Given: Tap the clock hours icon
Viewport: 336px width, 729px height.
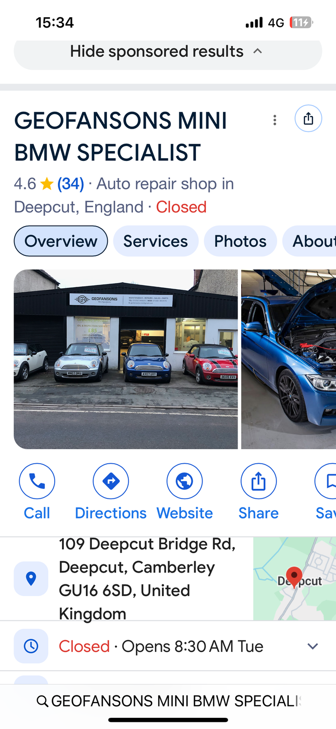Looking at the screenshot, I should pos(31,646).
